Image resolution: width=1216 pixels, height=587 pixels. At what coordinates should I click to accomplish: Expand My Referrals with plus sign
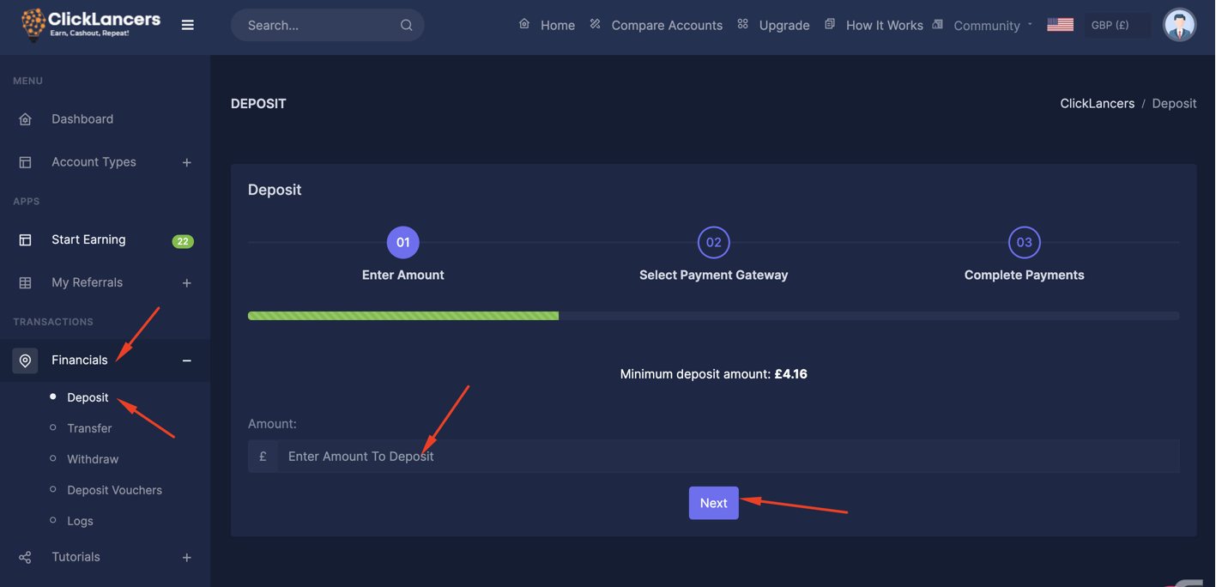(186, 283)
